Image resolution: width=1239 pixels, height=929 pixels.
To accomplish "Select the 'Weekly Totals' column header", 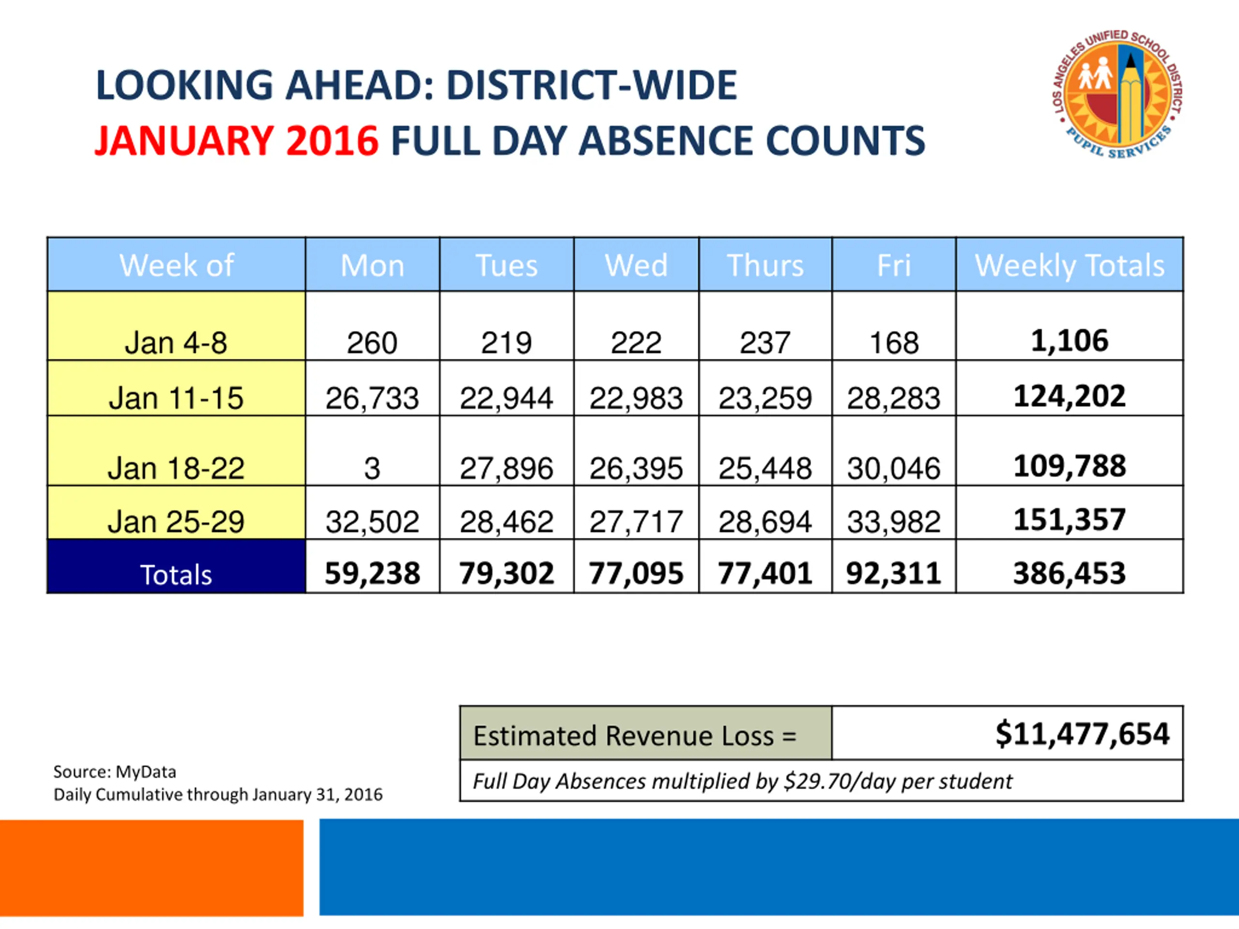I will [x=1069, y=264].
